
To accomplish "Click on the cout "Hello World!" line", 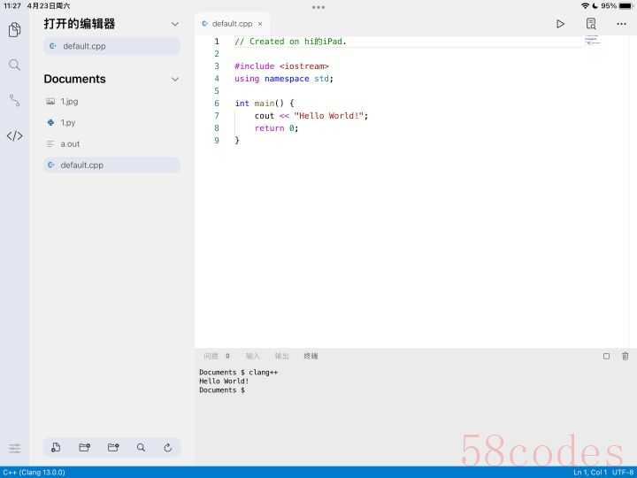I will tap(311, 116).
